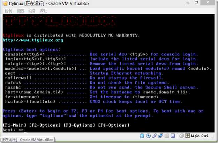Open the 控制 (Machine) menu
The image size is (218, 143).
tap(8, 11)
